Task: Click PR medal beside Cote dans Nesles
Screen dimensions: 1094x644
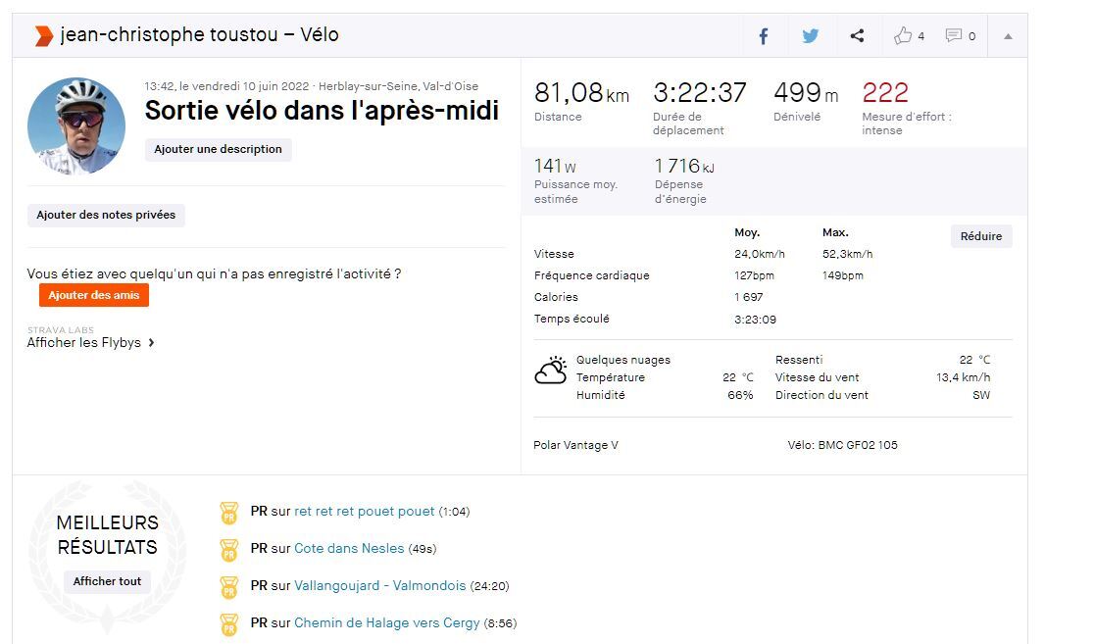Action: 229,549
